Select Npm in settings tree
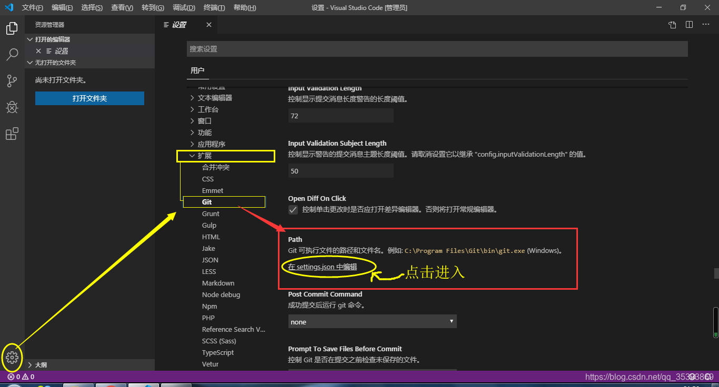The image size is (719, 387). pyautogui.click(x=209, y=306)
